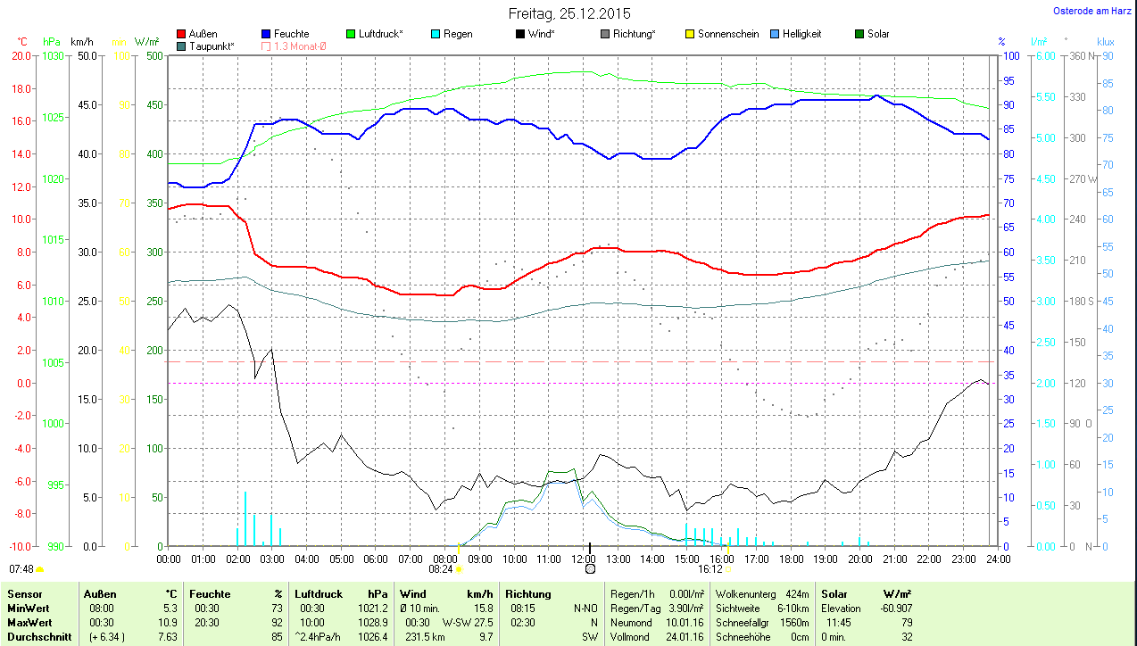Open the Osterode am Harz link
The width and height of the screenshot is (1137, 646).
[x=1092, y=11]
